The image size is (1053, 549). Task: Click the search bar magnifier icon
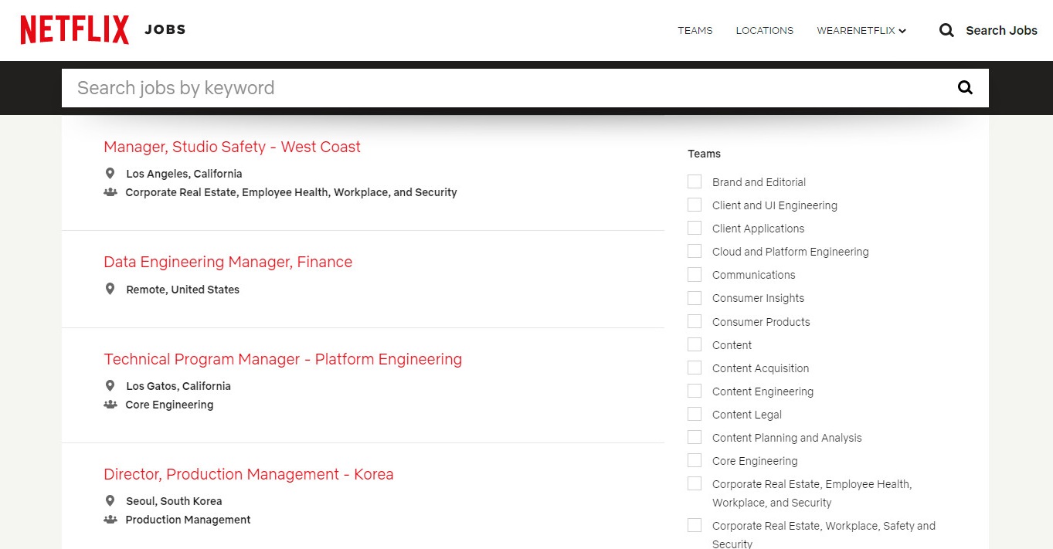click(965, 87)
